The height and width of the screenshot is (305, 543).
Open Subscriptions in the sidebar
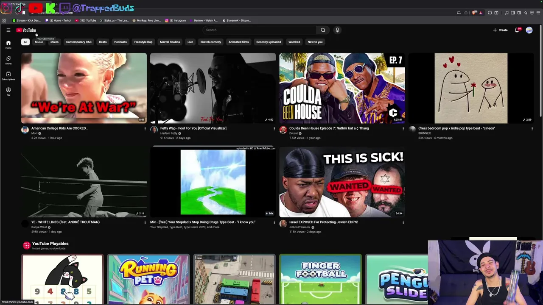(x=8, y=76)
